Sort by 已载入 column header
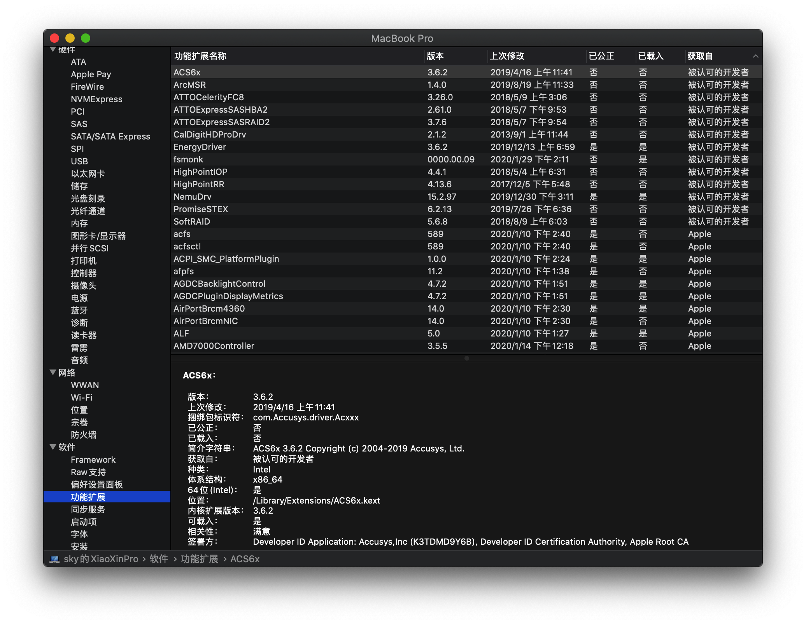 (x=659, y=56)
